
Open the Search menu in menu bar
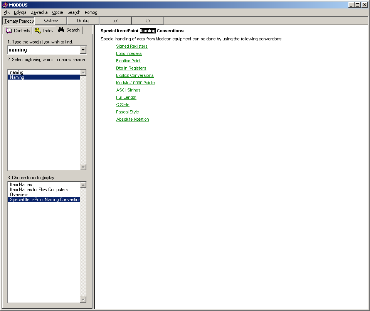click(74, 12)
